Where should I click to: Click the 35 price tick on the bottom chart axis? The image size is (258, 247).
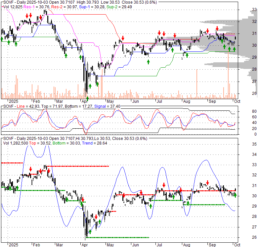(254, 144)
